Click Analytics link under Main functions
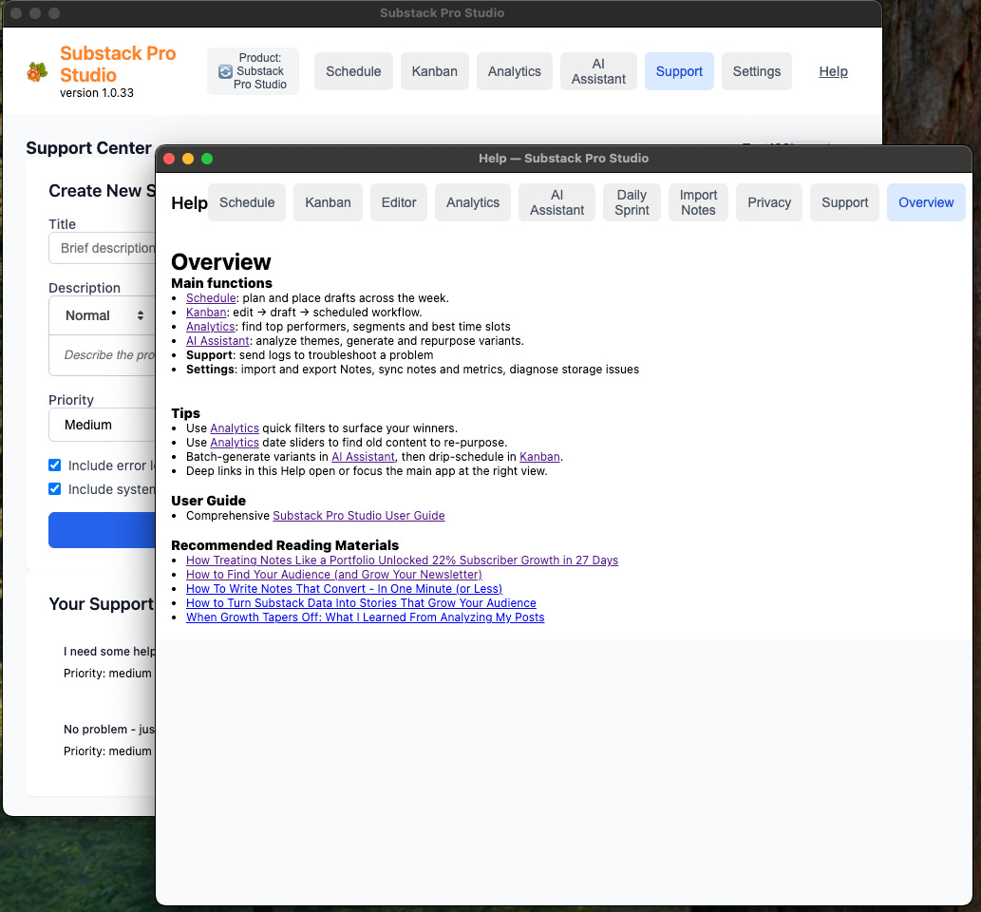This screenshot has height=912, width=981. 210,327
